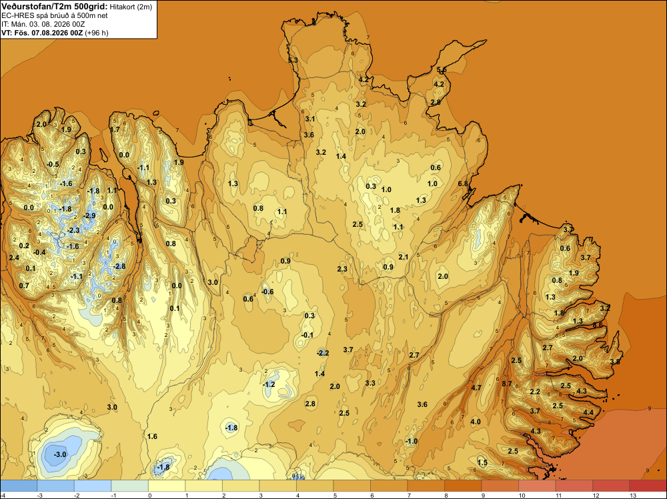
Task: Select the legend color between -1 and 0
Action: point(130,486)
